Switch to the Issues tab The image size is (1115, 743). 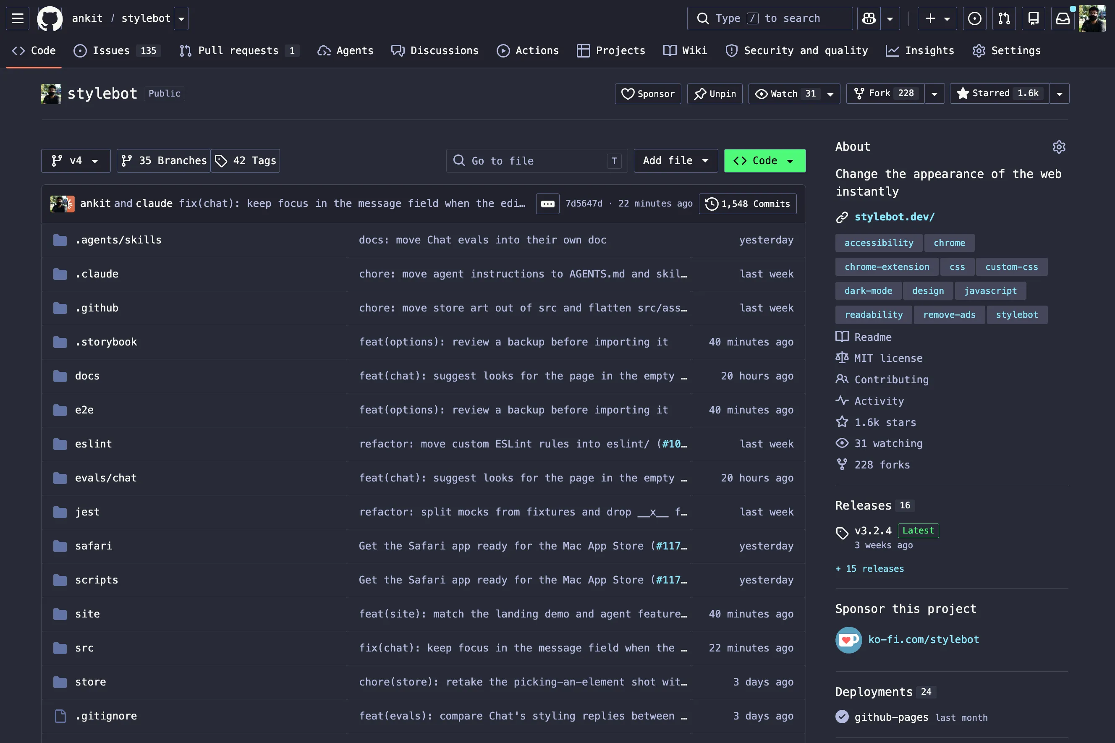click(117, 51)
